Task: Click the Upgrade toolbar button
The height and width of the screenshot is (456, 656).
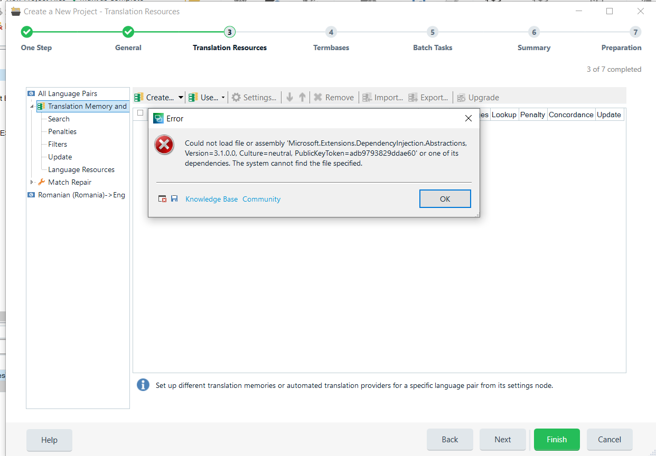Action: click(478, 97)
